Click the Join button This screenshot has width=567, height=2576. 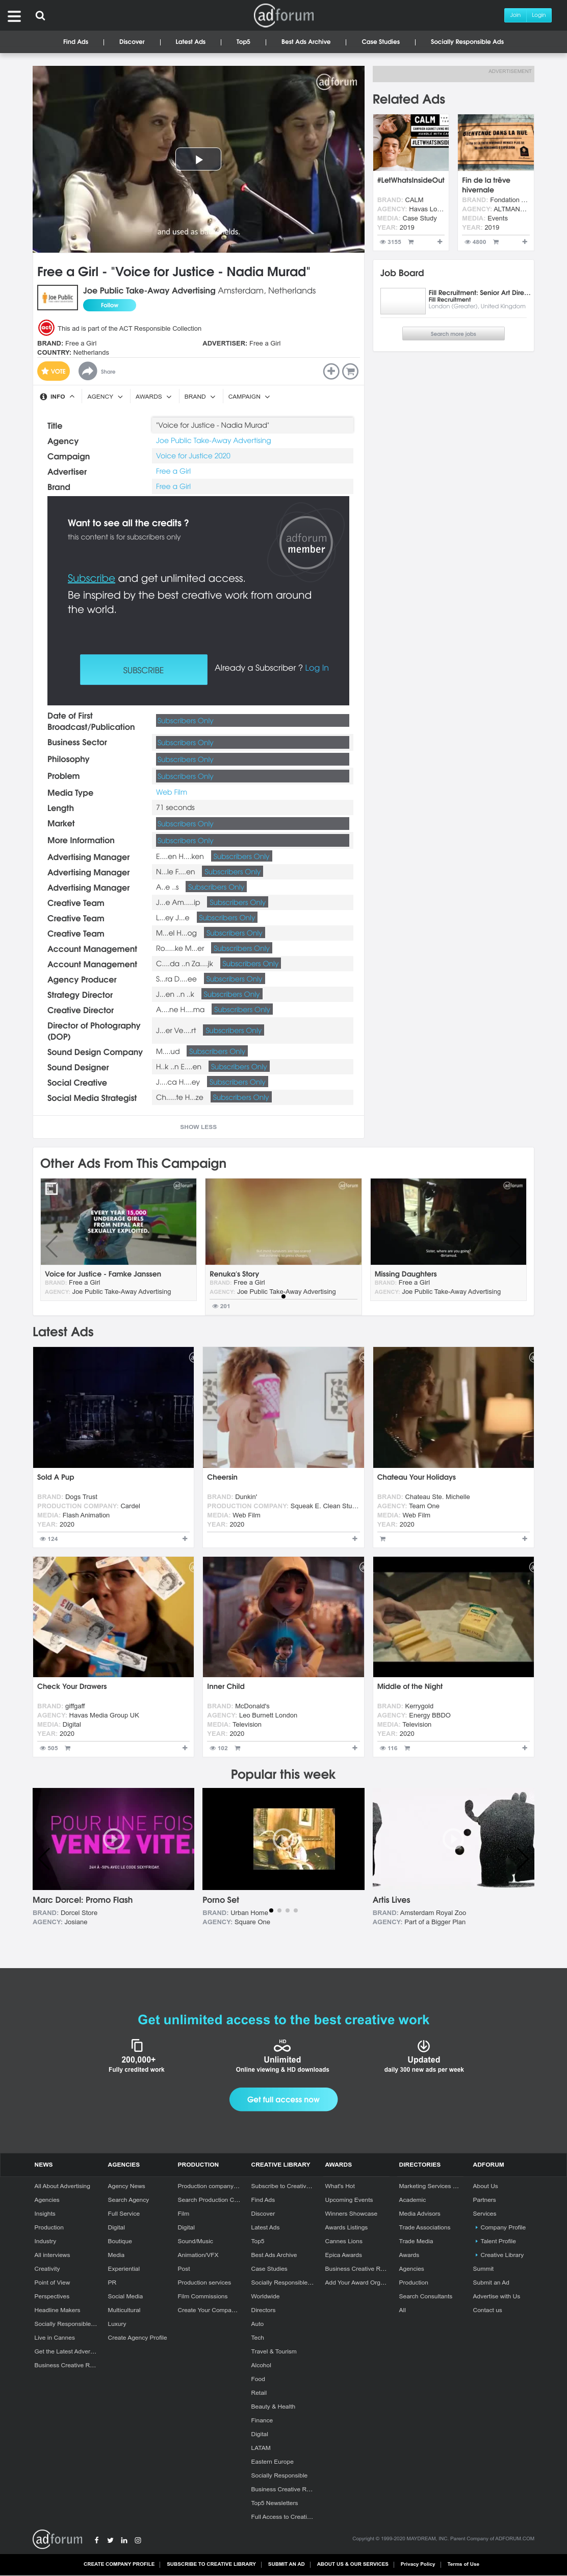[515, 15]
